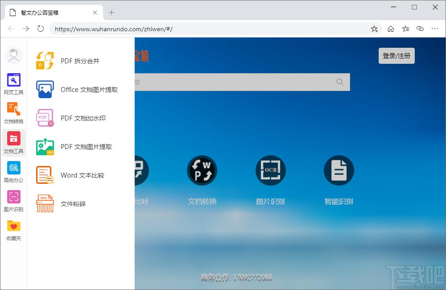The height and width of the screenshot is (290, 446).
Task: Open the 智能识别 document circle icon
Action: pos(339,170)
